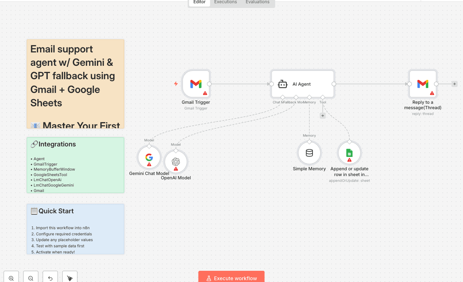Image resolution: width=463 pixels, height=282 pixels.
Task: Select the Simple Memory database icon
Action: point(309,153)
